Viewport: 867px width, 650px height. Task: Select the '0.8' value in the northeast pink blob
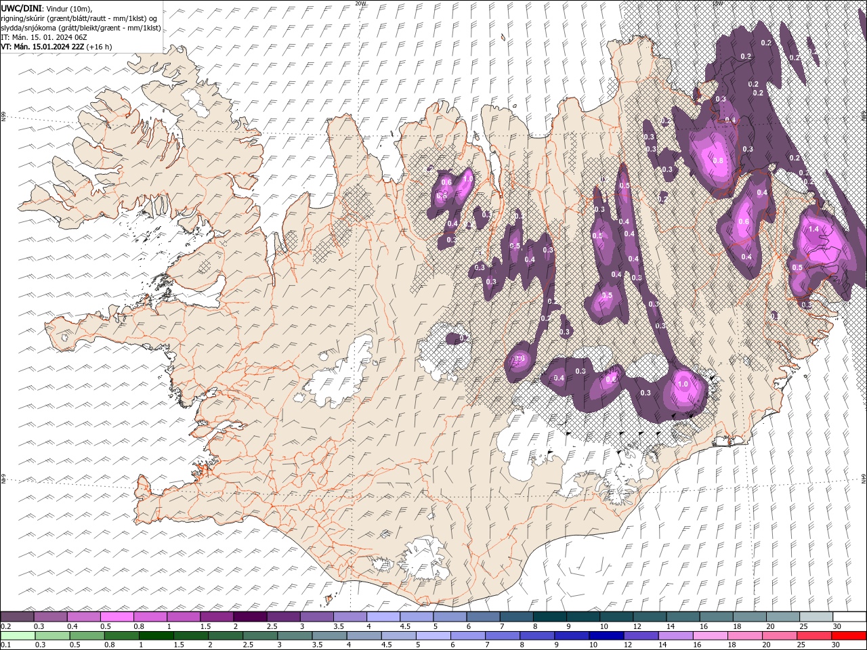719,160
